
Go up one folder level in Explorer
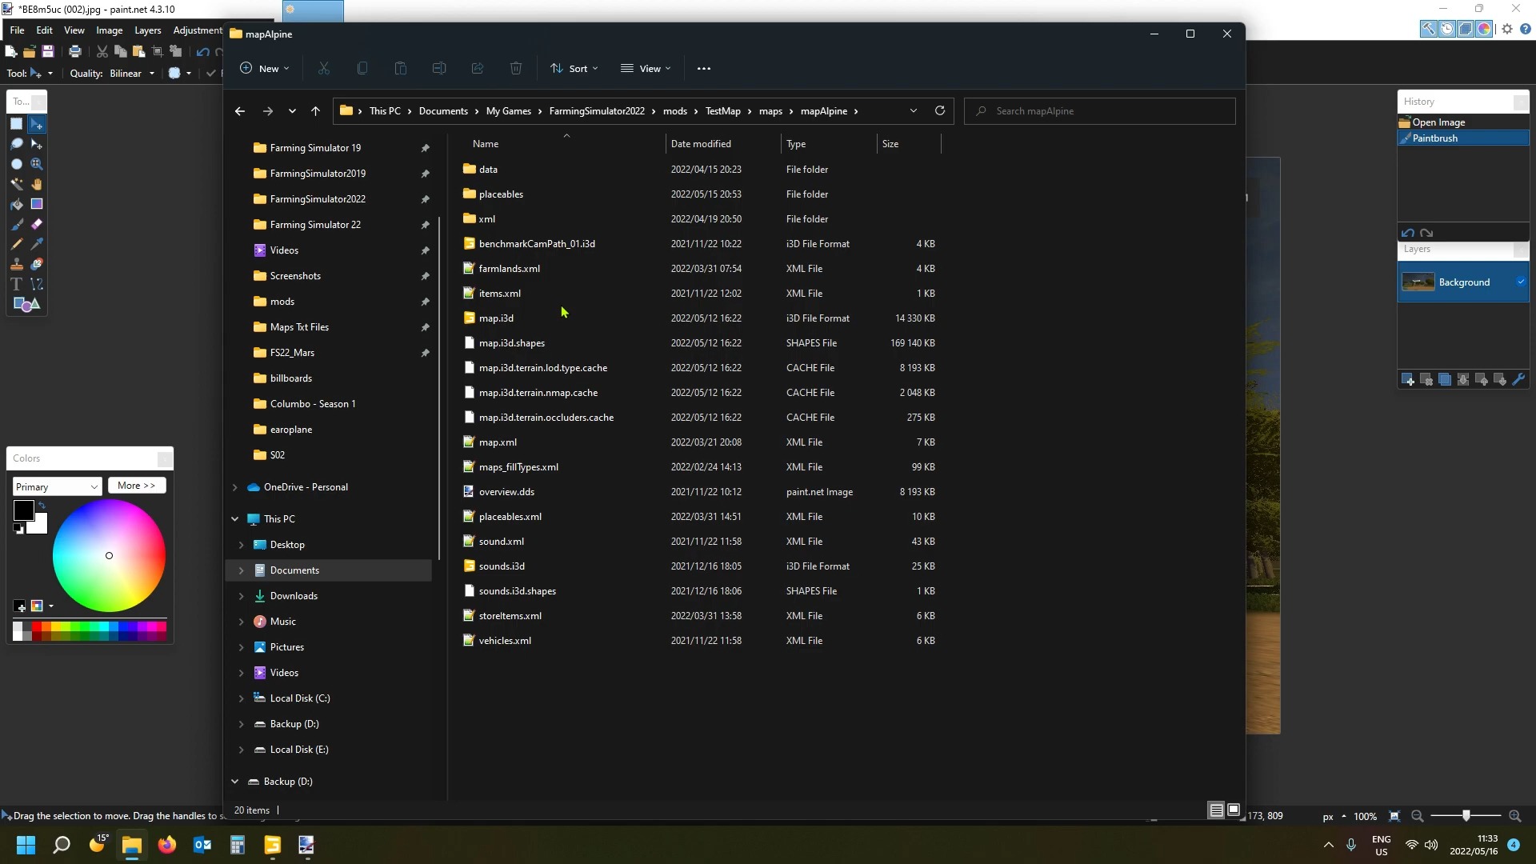[x=315, y=111]
